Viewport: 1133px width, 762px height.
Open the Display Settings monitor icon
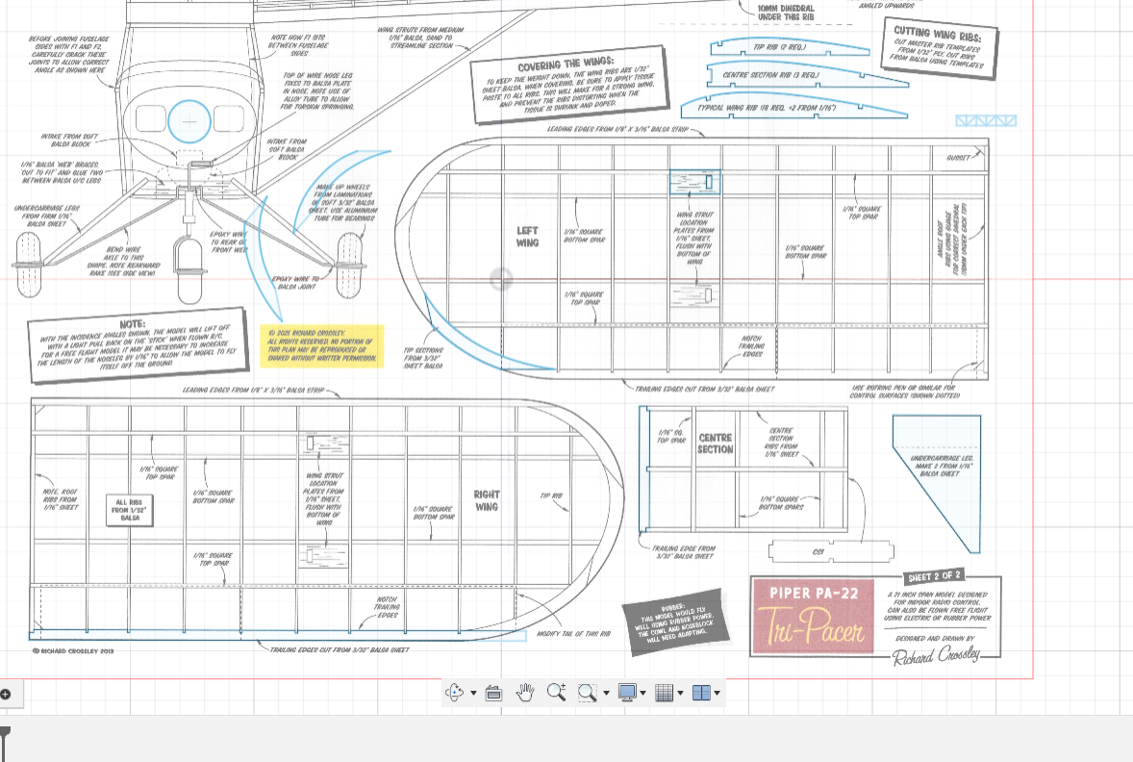pyautogui.click(x=627, y=693)
